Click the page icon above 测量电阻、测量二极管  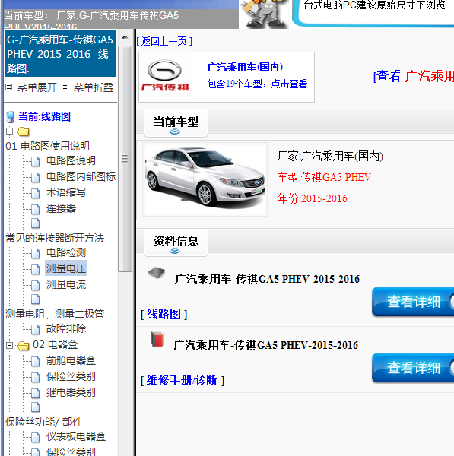(36, 299)
